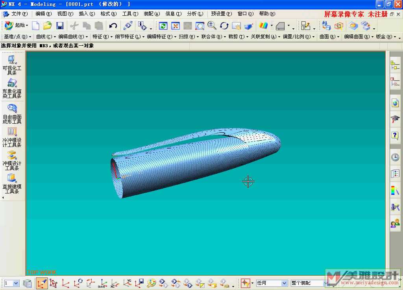This screenshot has width=403, height=290.
Task: Open the freeform shaping tool (自由曲面成形工具)
Action: (12, 114)
